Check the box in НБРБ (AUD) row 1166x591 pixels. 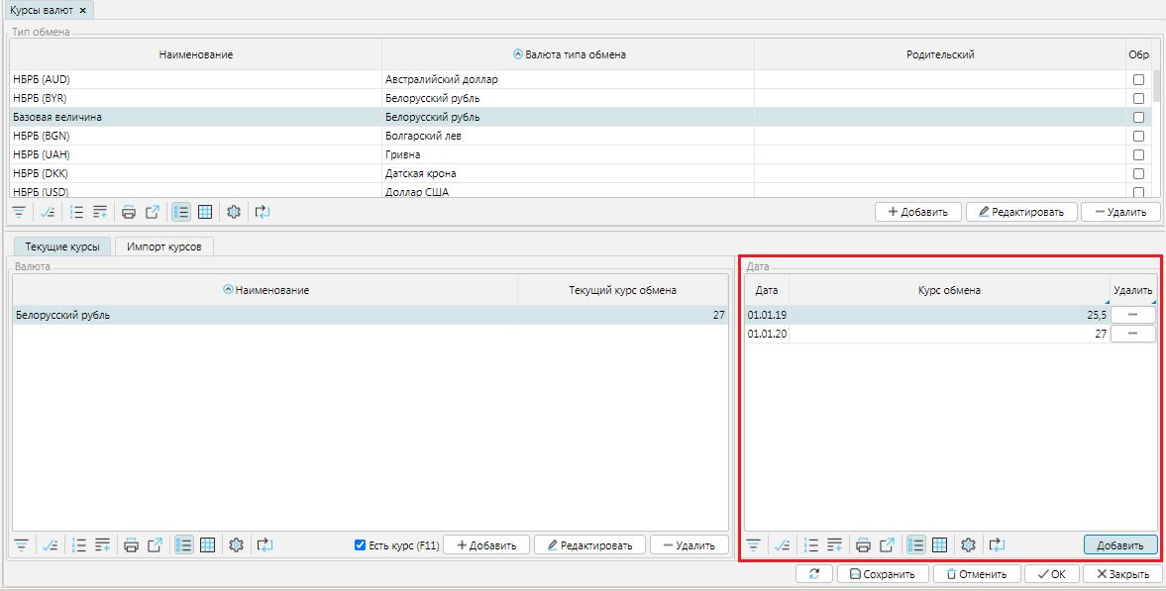click(1138, 79)
